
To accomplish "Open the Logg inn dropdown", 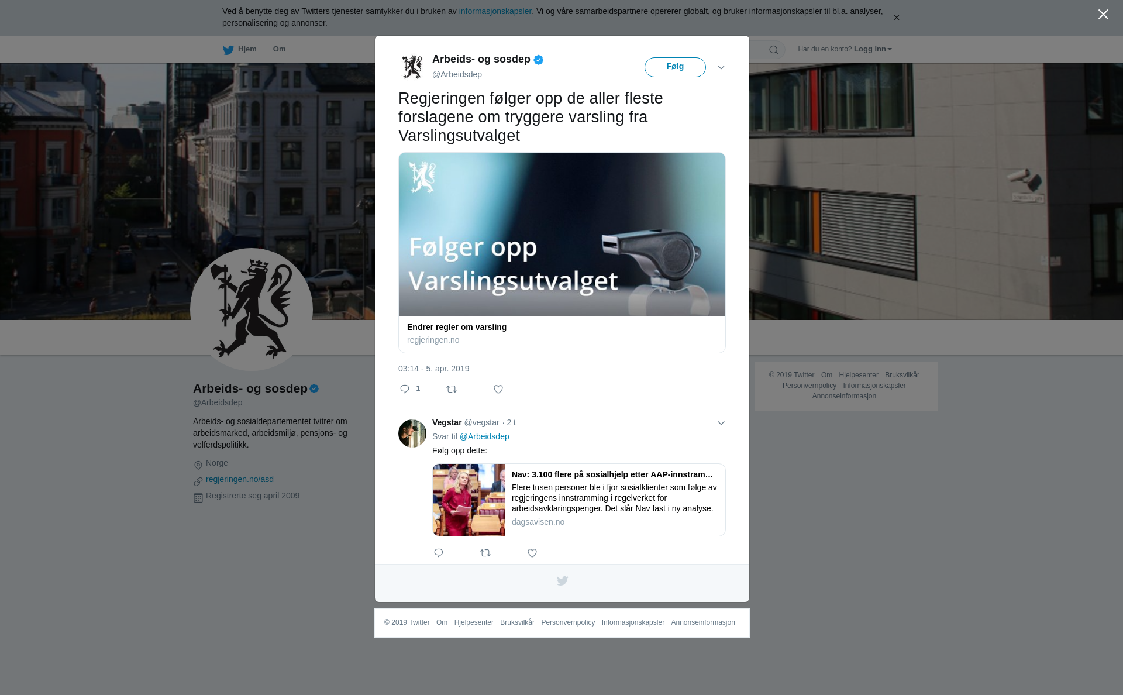I will tap(873, 49).
